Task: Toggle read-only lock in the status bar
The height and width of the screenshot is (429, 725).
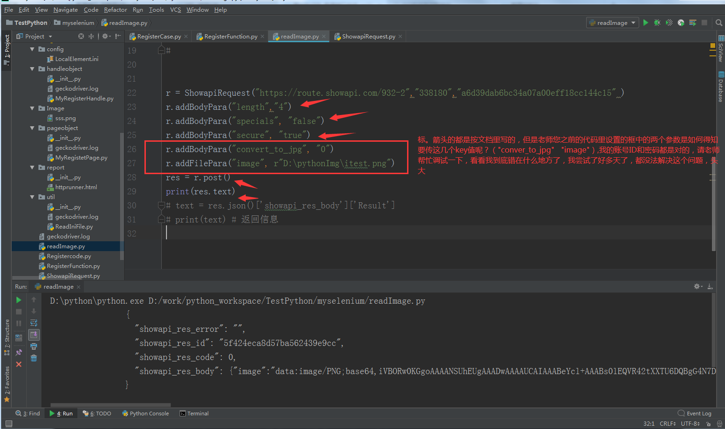Action: (x=709, y=424)
